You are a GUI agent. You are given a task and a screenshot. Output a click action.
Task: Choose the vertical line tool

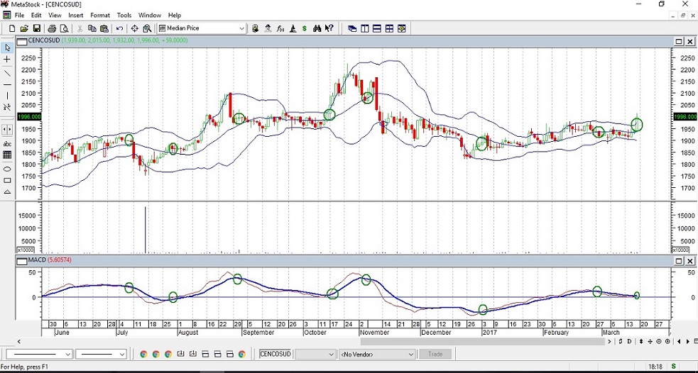[7, 96]
